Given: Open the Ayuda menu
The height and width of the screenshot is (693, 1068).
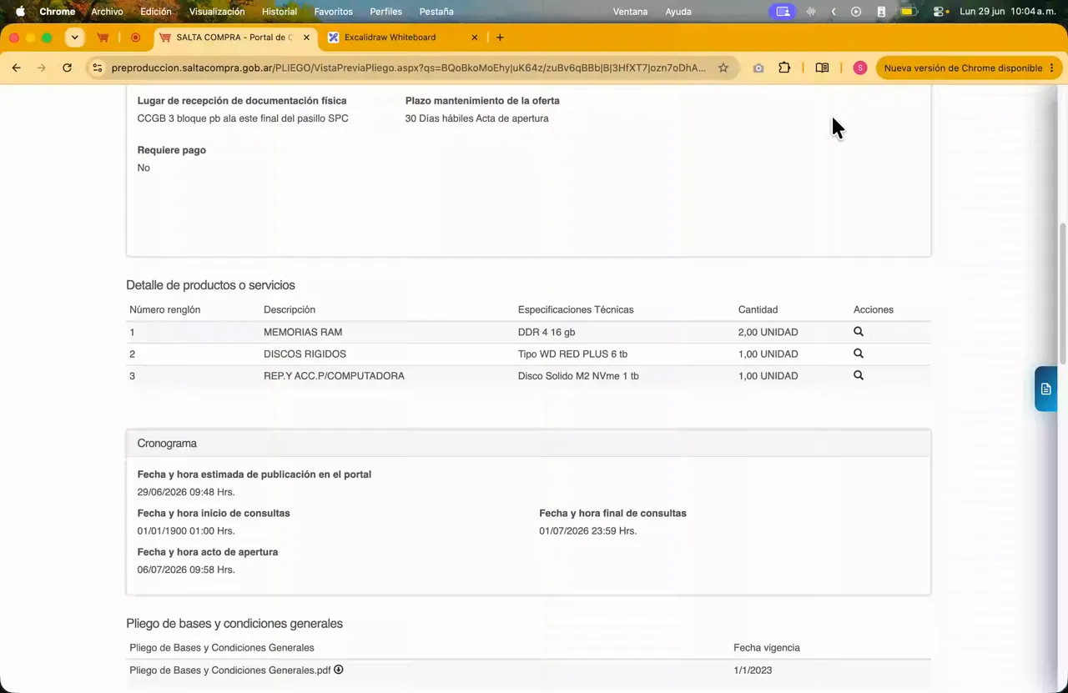Looking at the screenshot, I should 678,12.
